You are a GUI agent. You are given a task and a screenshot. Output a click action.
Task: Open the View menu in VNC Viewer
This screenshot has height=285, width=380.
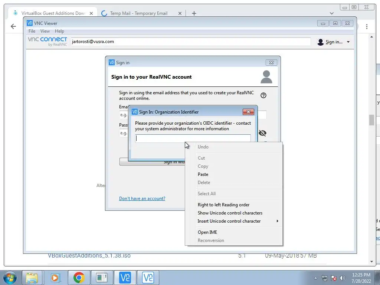[45, 31]
